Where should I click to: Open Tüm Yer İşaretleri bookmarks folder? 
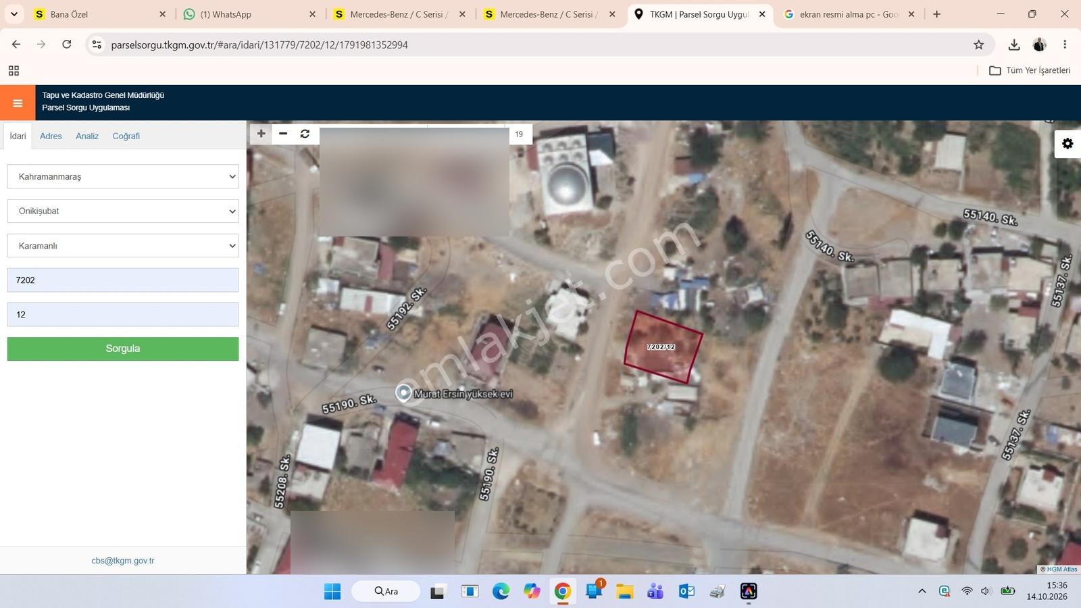tap(1030, 70)
